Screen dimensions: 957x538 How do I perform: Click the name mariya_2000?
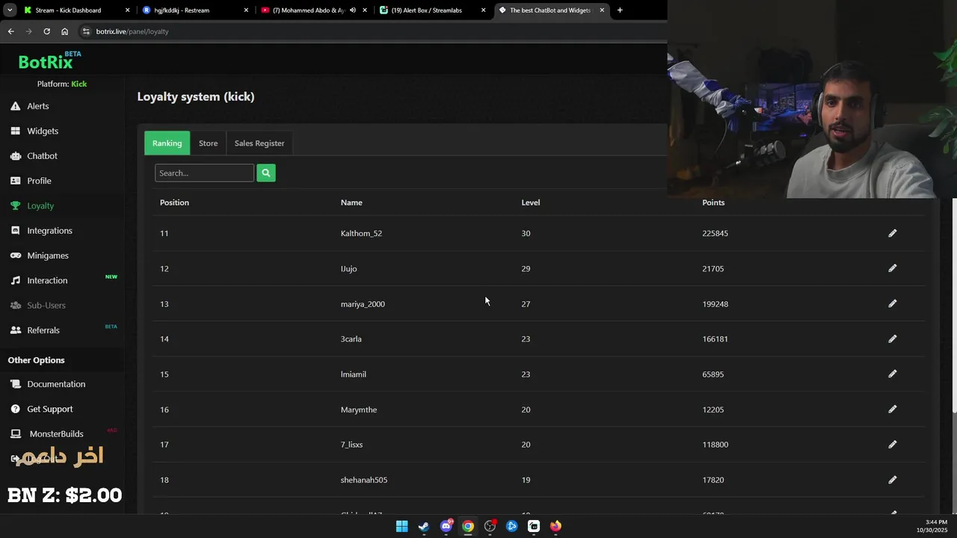pyautogui.click(x=363, y=304)
